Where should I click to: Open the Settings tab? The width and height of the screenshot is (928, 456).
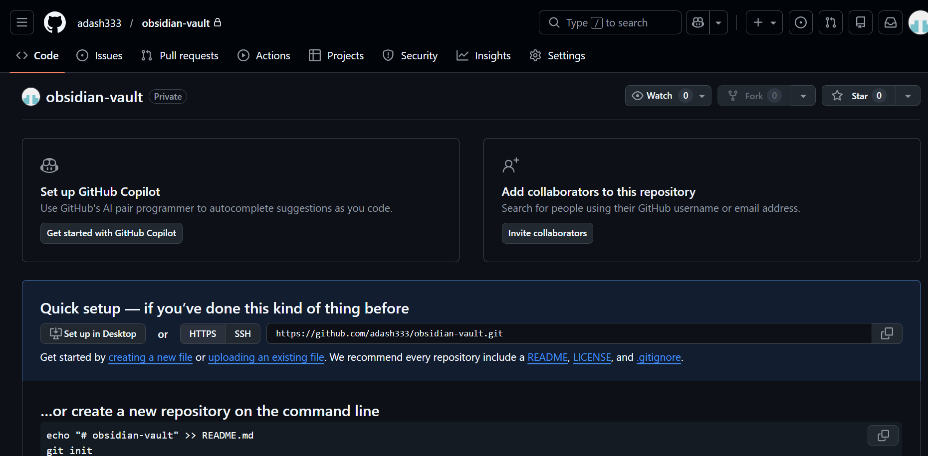click(x=557, y=56)
